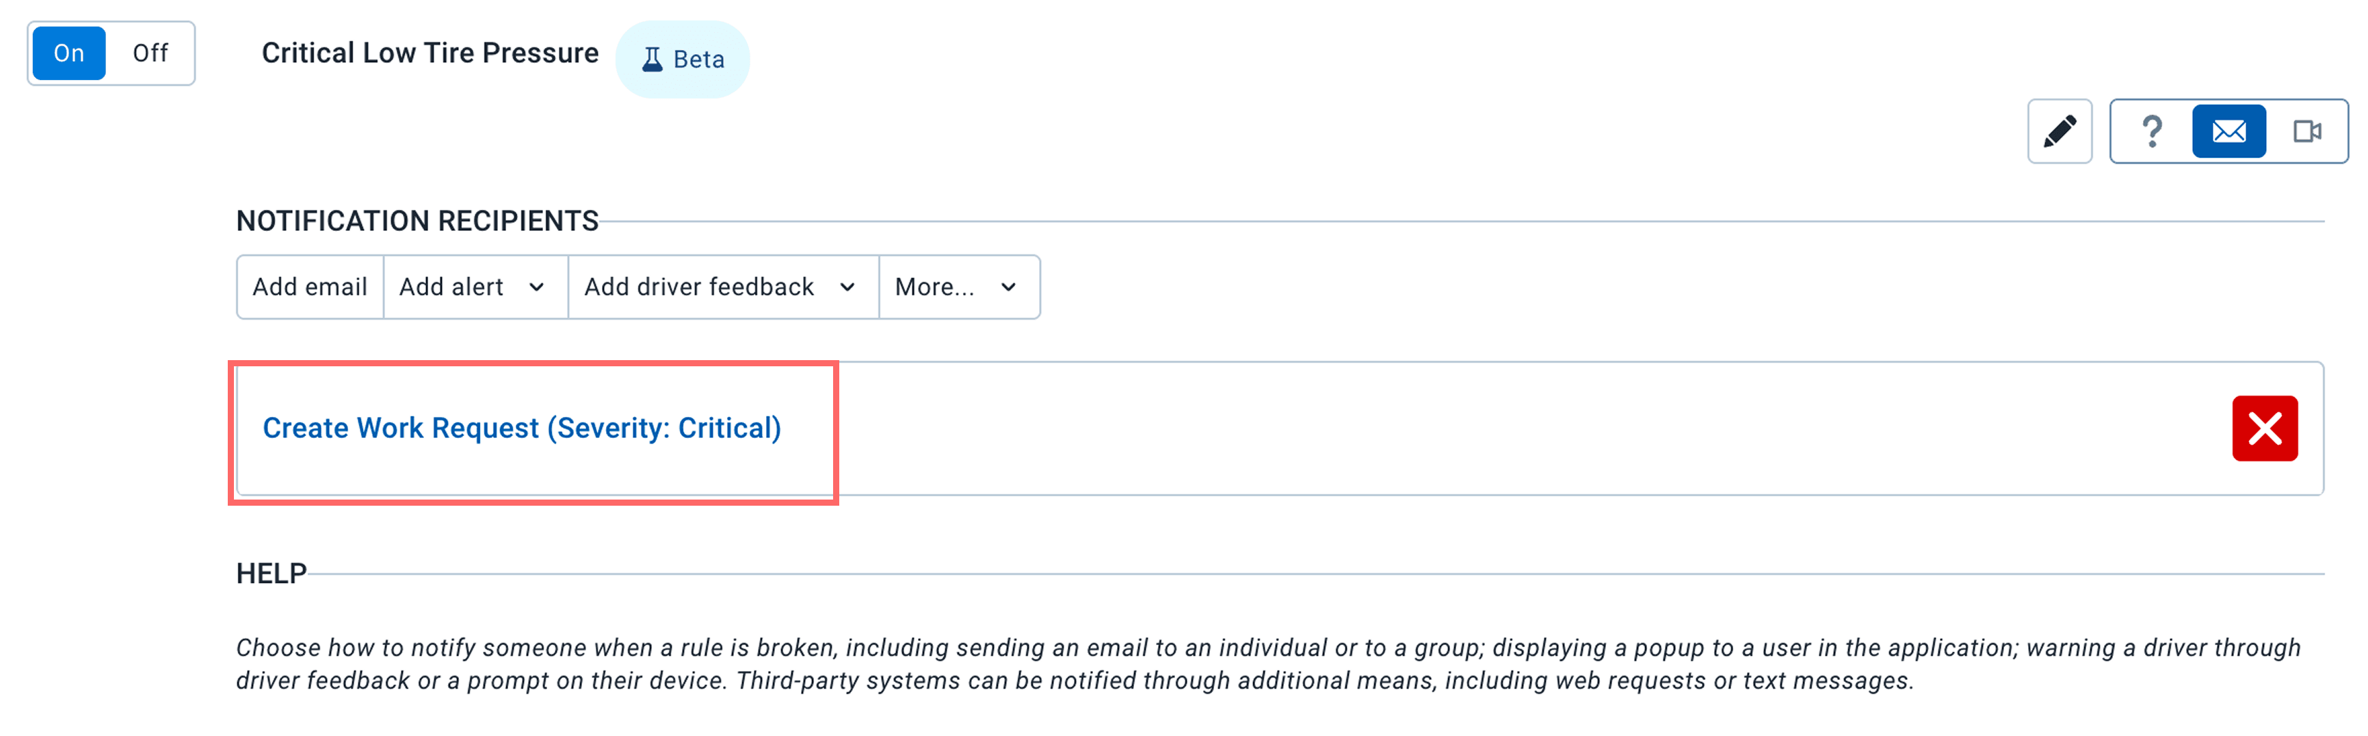The image size is (2368, 736).
Task: Remove the work request recipient with red X
Action: pyautogui.click(x=2265, y=430)
